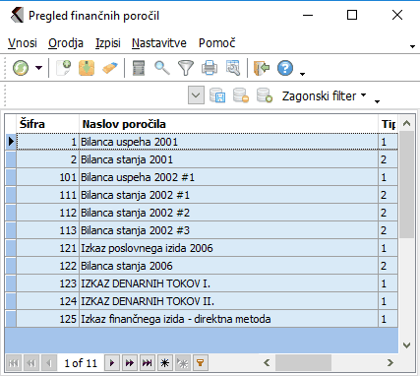Click horizontal scrollbar right arrow
Screen dimensions: 420x376
390,363
